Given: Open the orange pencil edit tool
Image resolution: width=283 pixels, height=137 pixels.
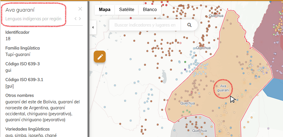Looking at the screenshot, I should pyautogui.click(x=100, y=57).
